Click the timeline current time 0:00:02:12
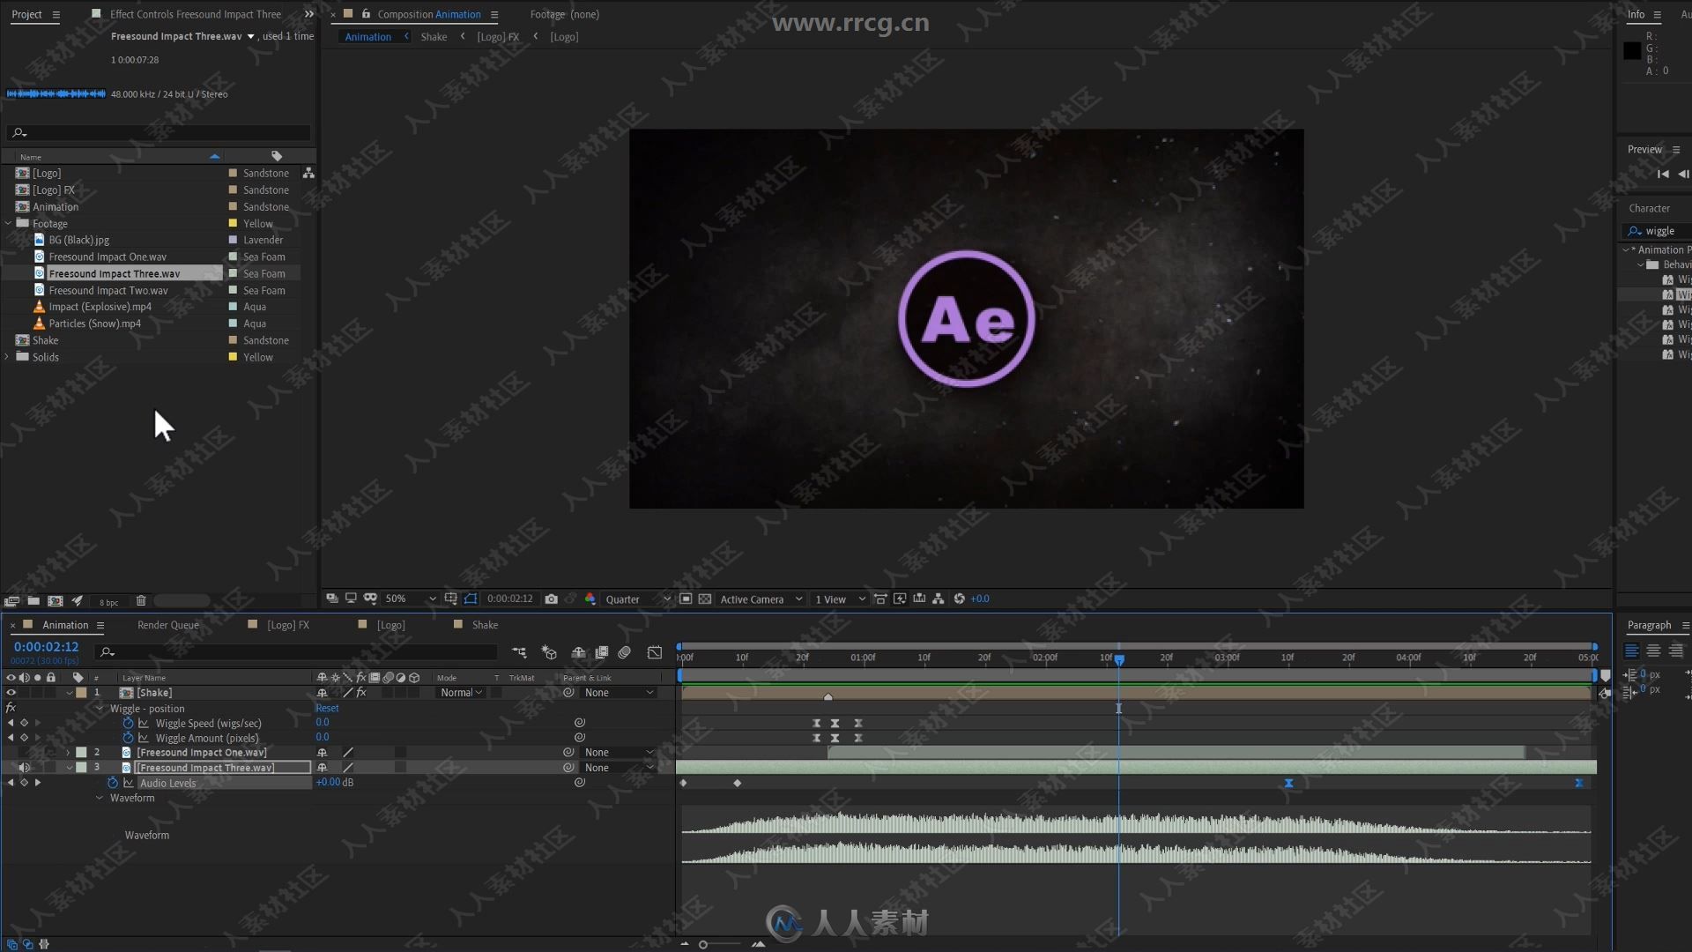 click(46, 647)
